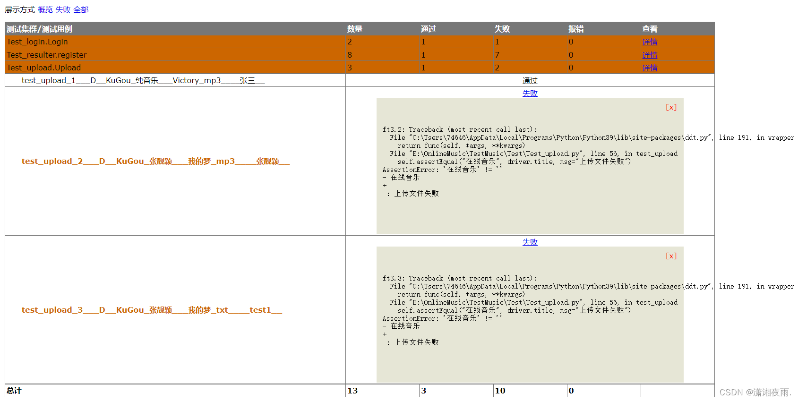Click the total passed 3 cell
The image size is (798, 401).
pyautogui.click(x=456, y=391)
